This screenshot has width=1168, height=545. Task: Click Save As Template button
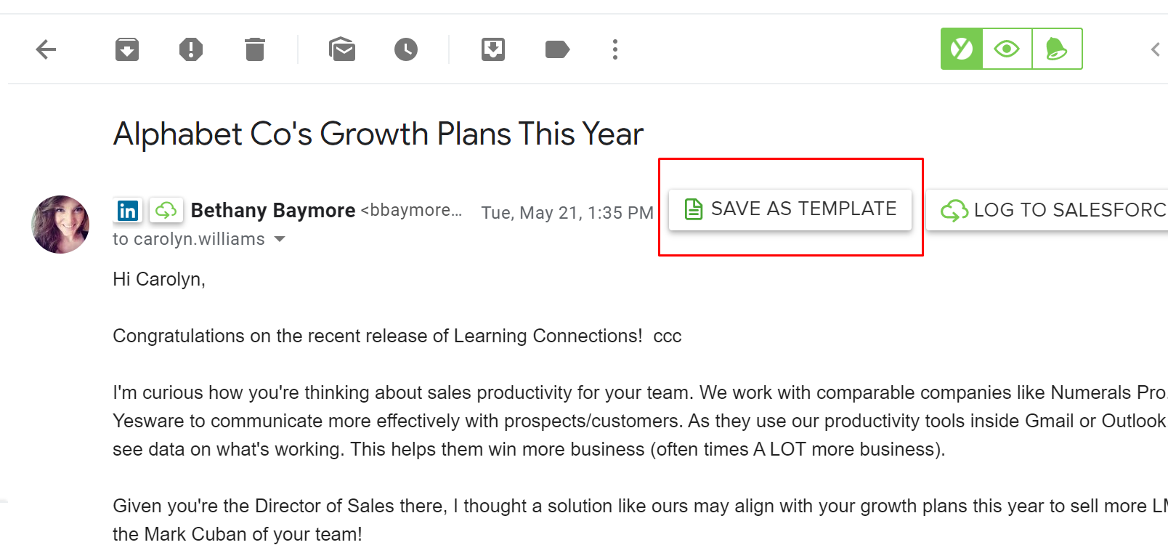(x=790, y=209)
